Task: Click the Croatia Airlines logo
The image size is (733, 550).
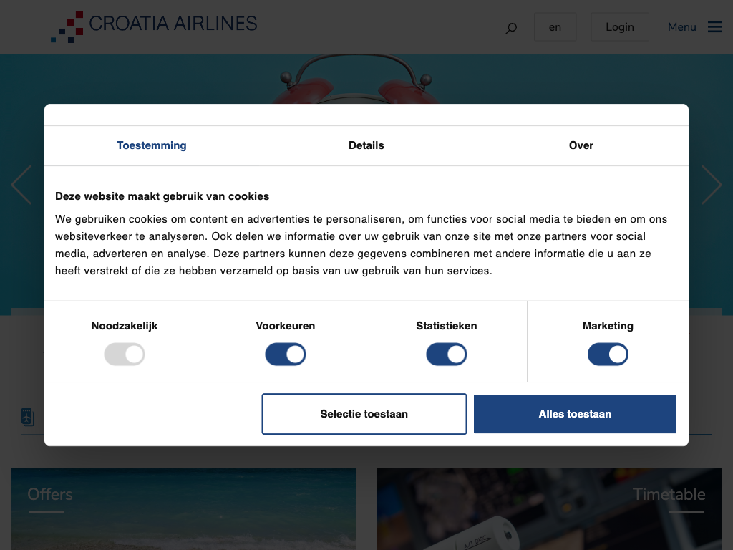Action: pyautogui.click(x=154, y=26)
